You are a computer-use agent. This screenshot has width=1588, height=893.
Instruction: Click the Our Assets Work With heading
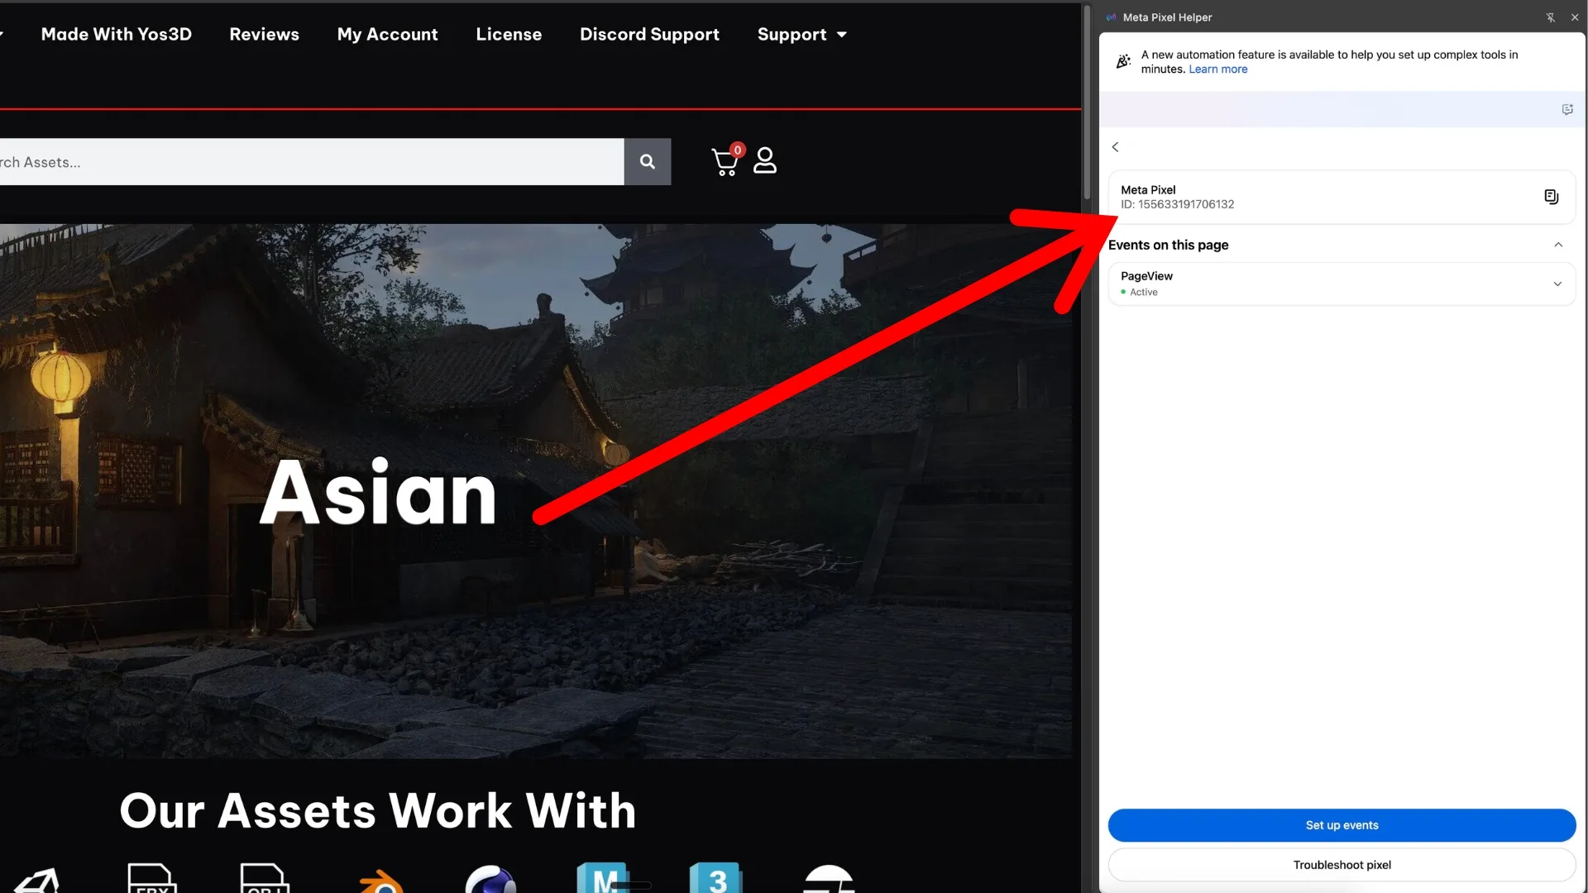pos(378,810)
